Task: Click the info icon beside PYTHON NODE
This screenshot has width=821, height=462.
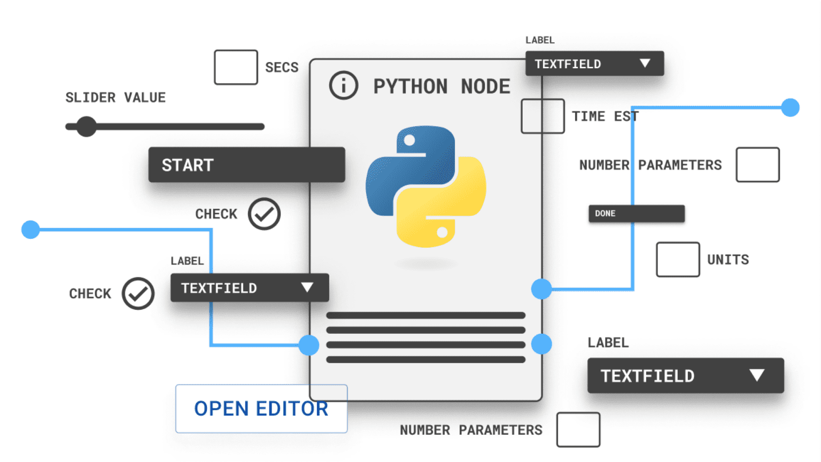Action: pyautogui.click(x=343, y=85)
